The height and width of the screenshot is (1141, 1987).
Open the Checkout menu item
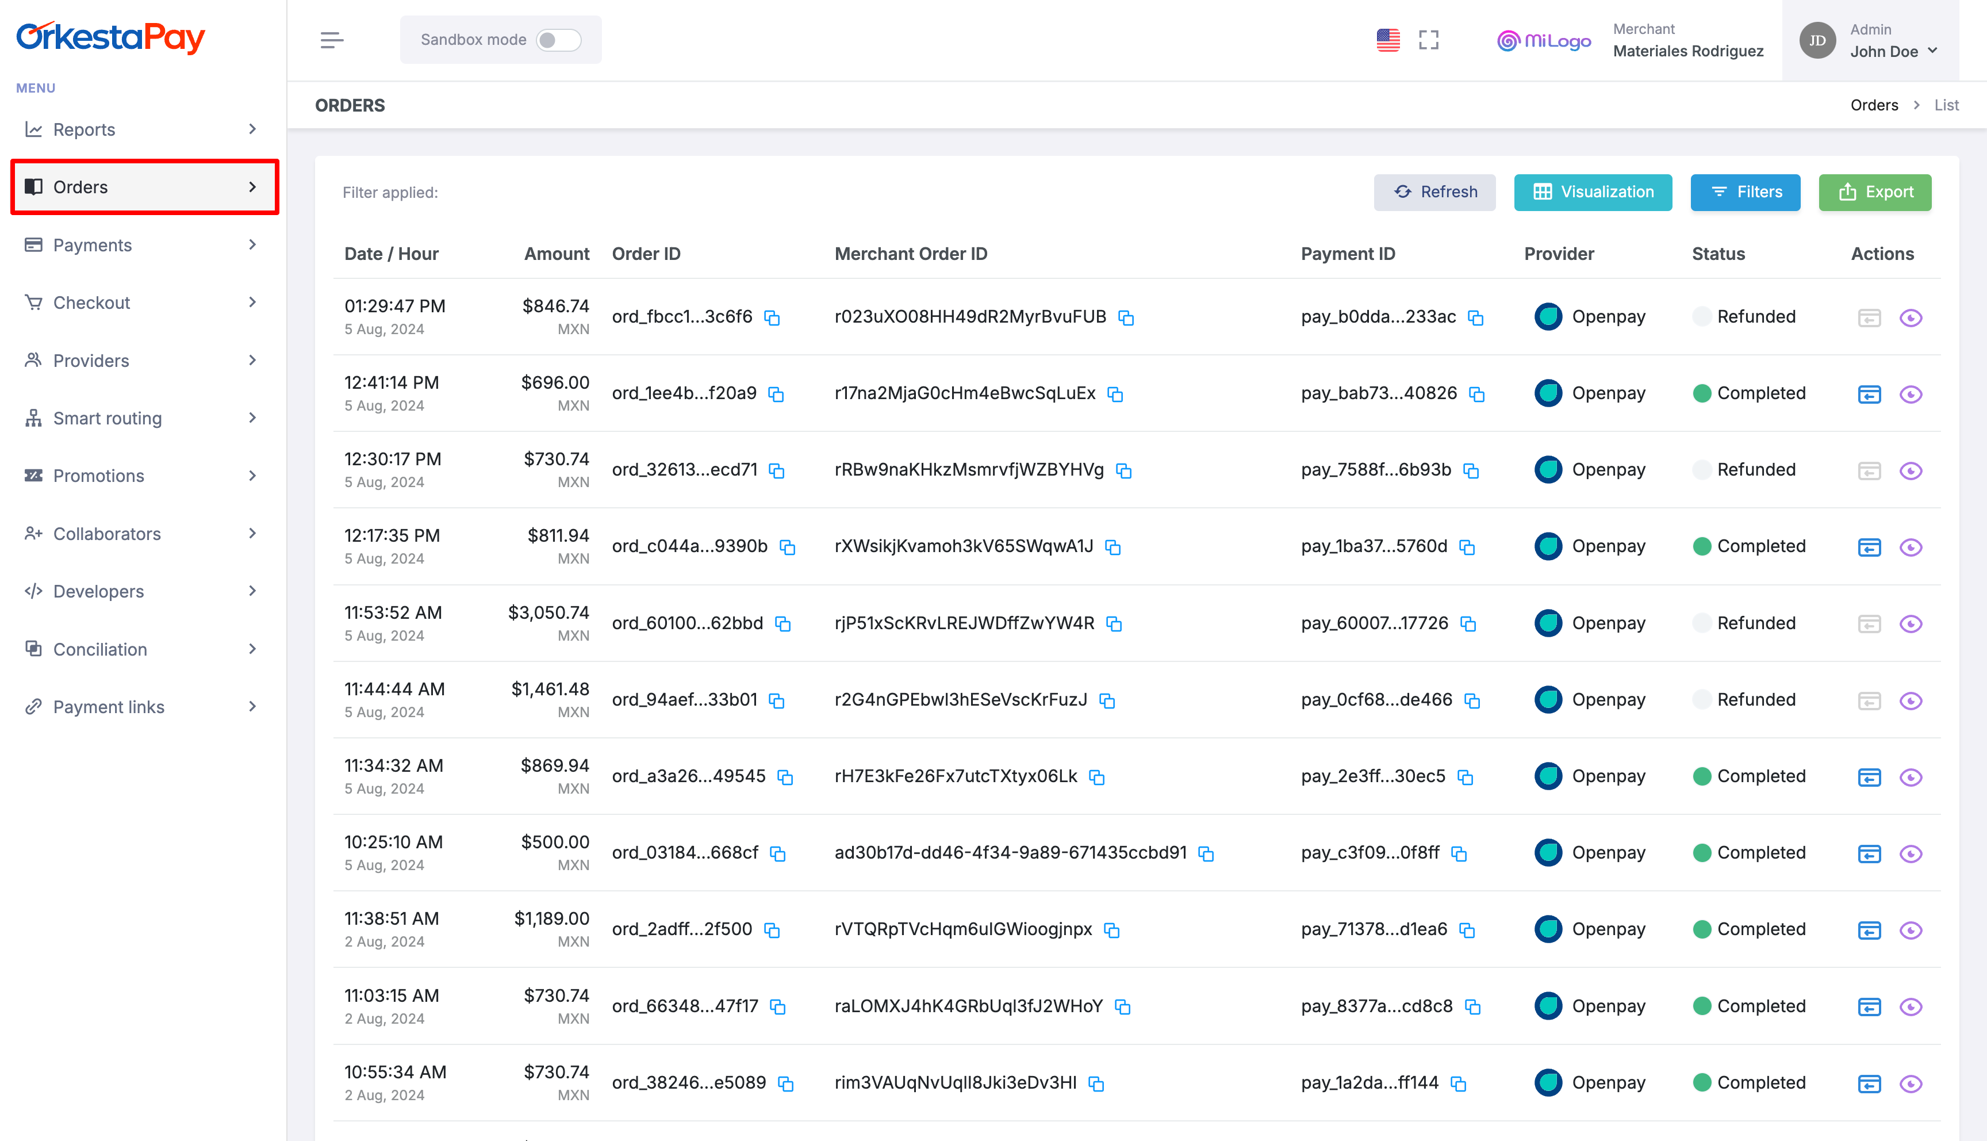(143, 303)
